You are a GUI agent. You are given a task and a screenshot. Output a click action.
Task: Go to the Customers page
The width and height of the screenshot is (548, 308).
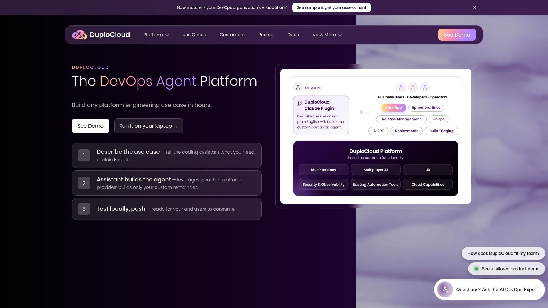[232, 35]
